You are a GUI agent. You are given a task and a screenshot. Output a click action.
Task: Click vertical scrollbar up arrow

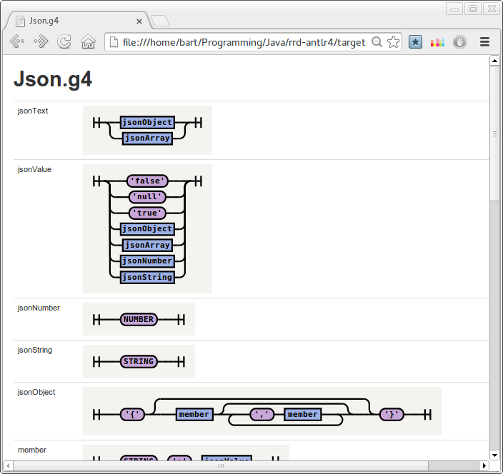[494, 61]
